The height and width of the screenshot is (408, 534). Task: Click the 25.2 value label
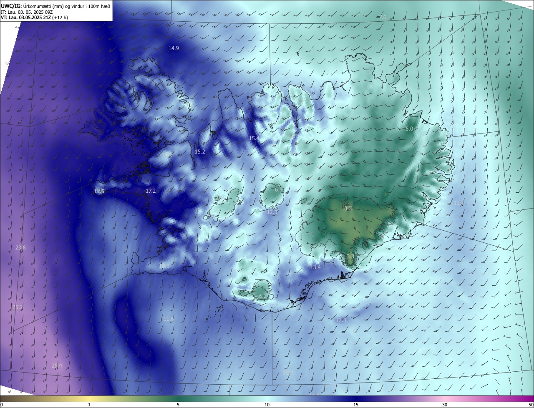(x=18, y=307)
